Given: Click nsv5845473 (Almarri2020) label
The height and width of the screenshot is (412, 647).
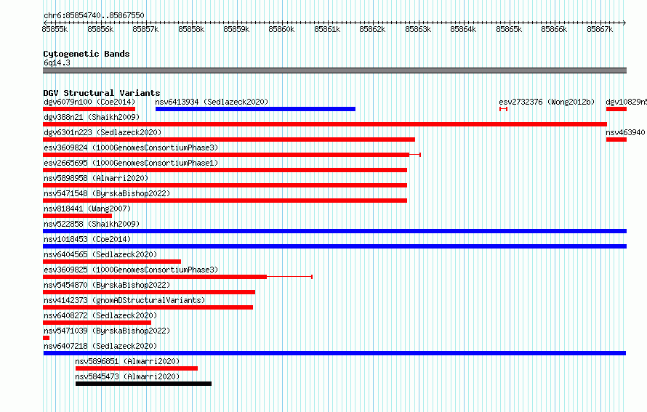Looking at the screenshot, I should (127, 376).
